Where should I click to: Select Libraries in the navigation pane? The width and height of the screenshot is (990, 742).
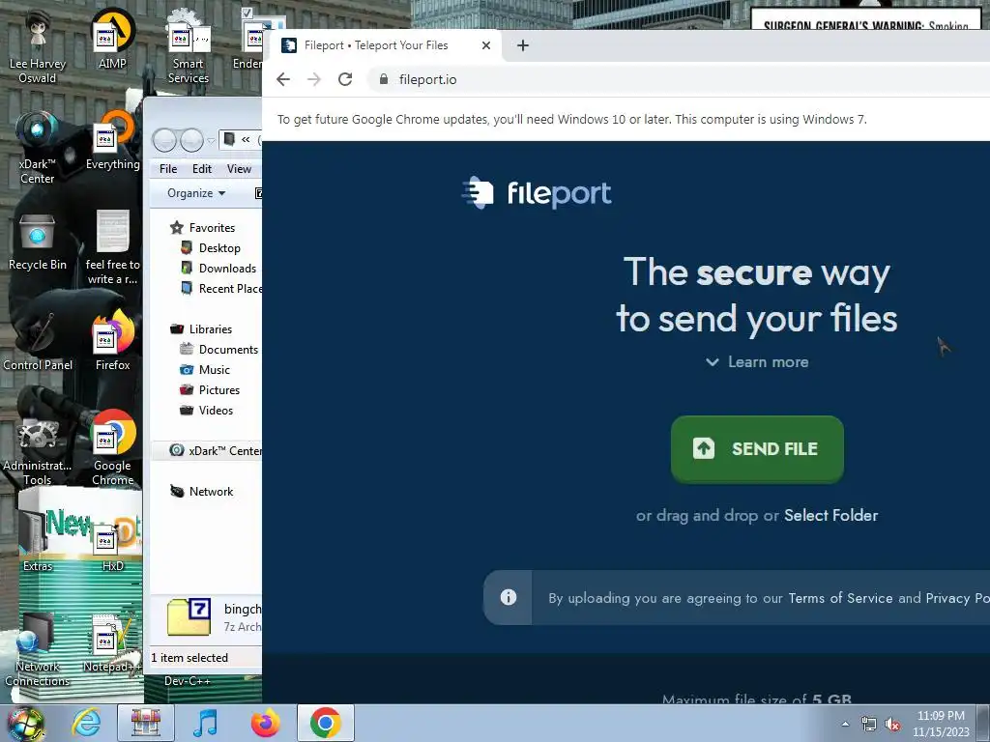point(201,329)
